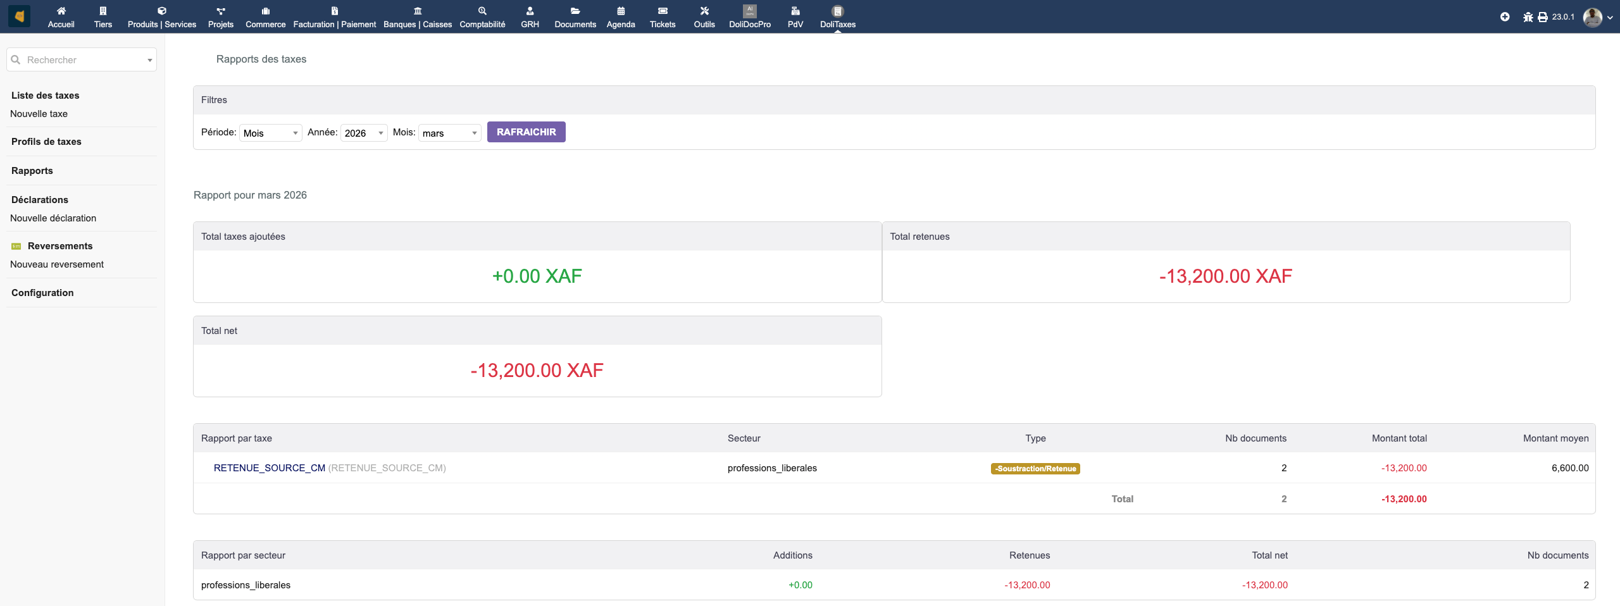Expand the Année 2026 dropdown
The height and width of the screenshot is (606, 1620).
364,133
